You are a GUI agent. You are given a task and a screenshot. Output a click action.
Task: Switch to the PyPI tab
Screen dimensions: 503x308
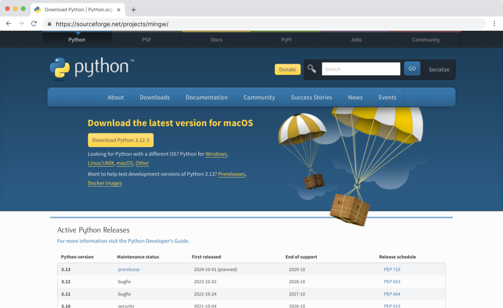point(286,39)
